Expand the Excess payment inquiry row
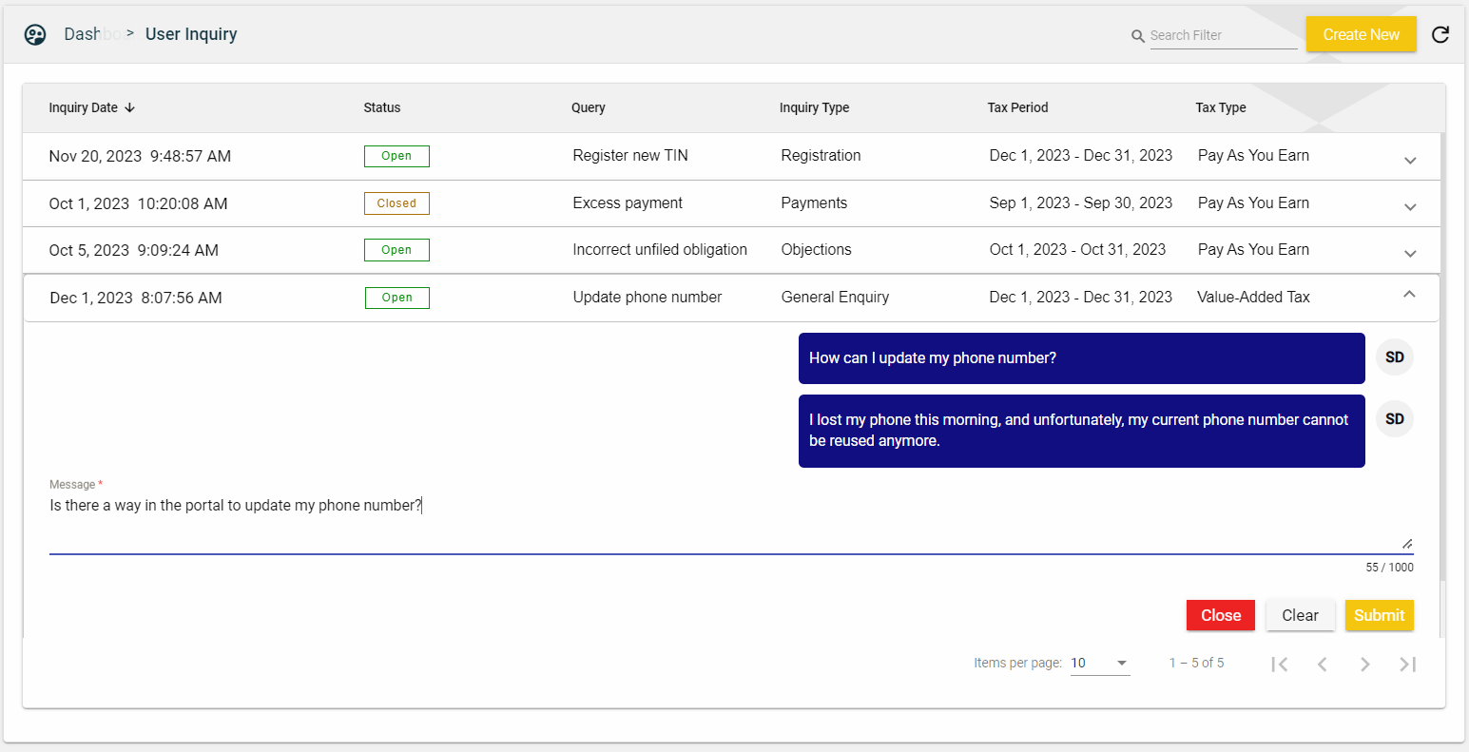The image size is (1469, 752). tap(1410, 206)
